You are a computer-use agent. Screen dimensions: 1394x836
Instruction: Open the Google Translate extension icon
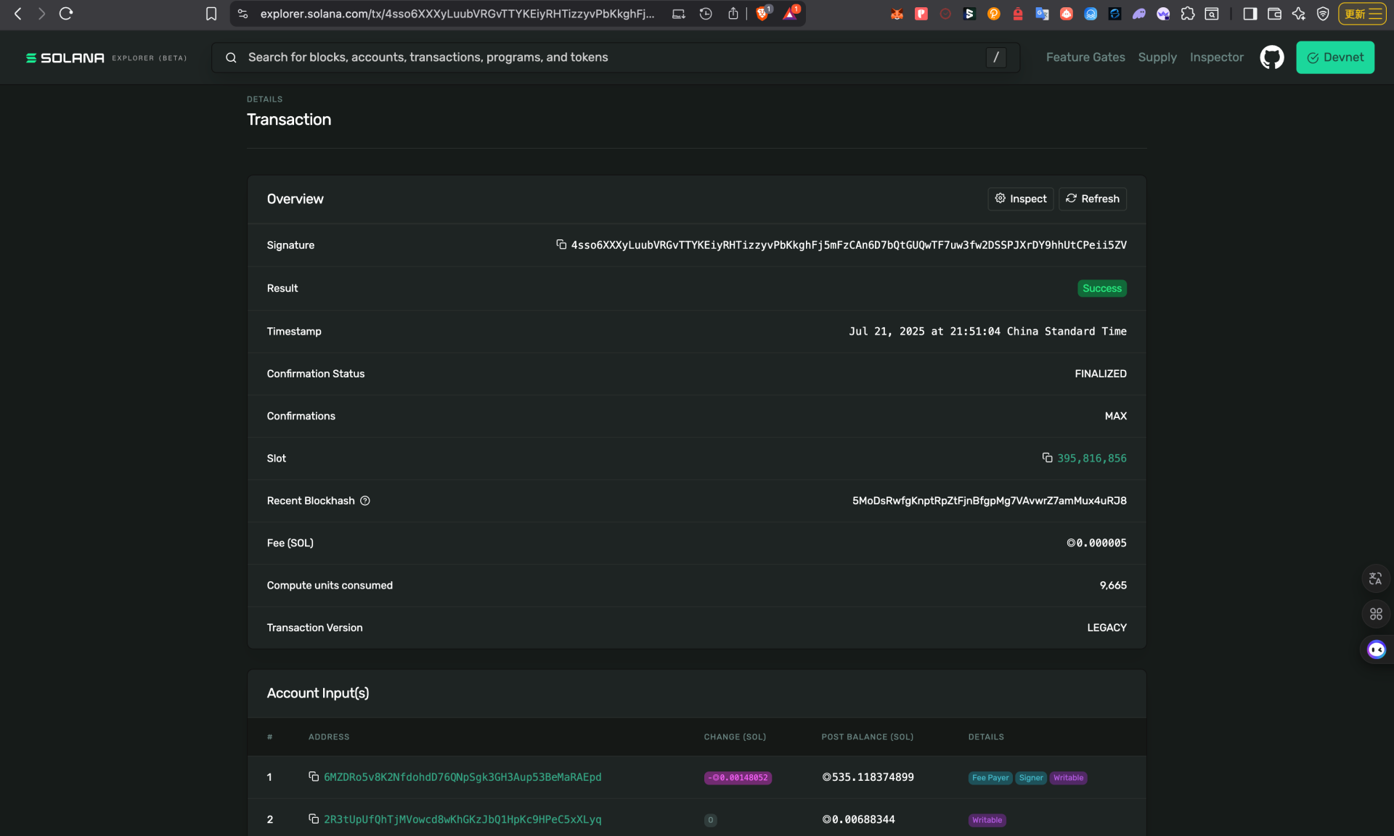(x=1042, y=14)
